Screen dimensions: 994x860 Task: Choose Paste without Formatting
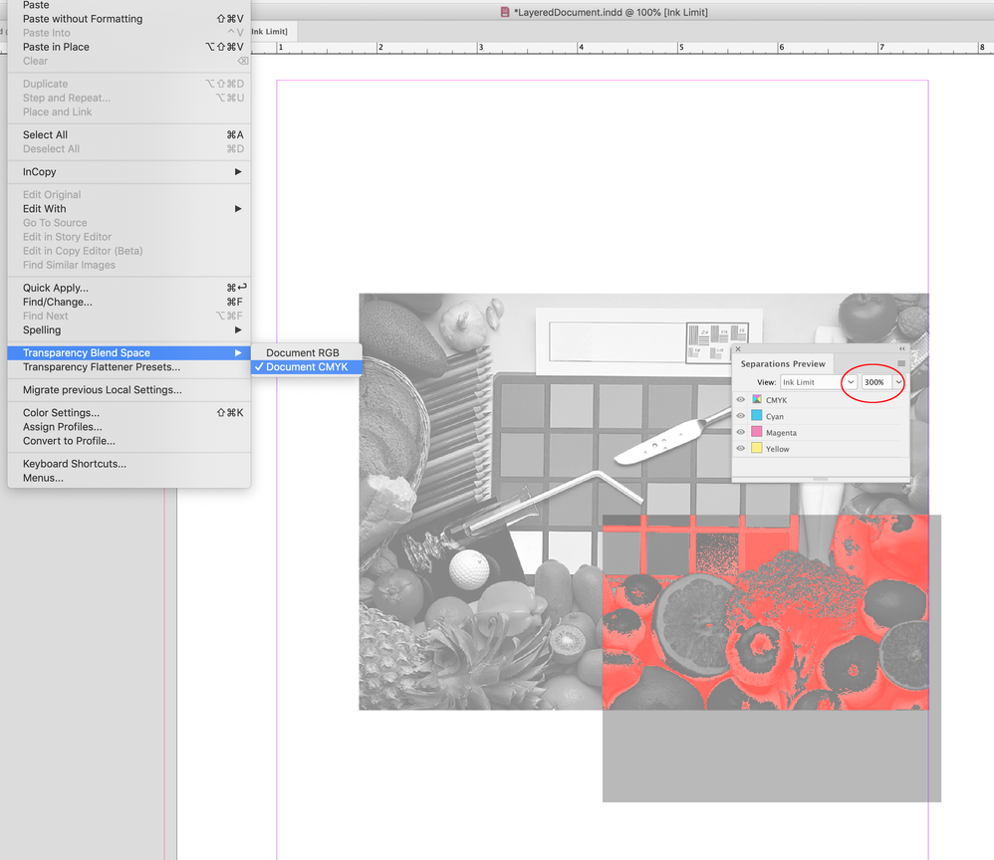[x=128, y=19]
